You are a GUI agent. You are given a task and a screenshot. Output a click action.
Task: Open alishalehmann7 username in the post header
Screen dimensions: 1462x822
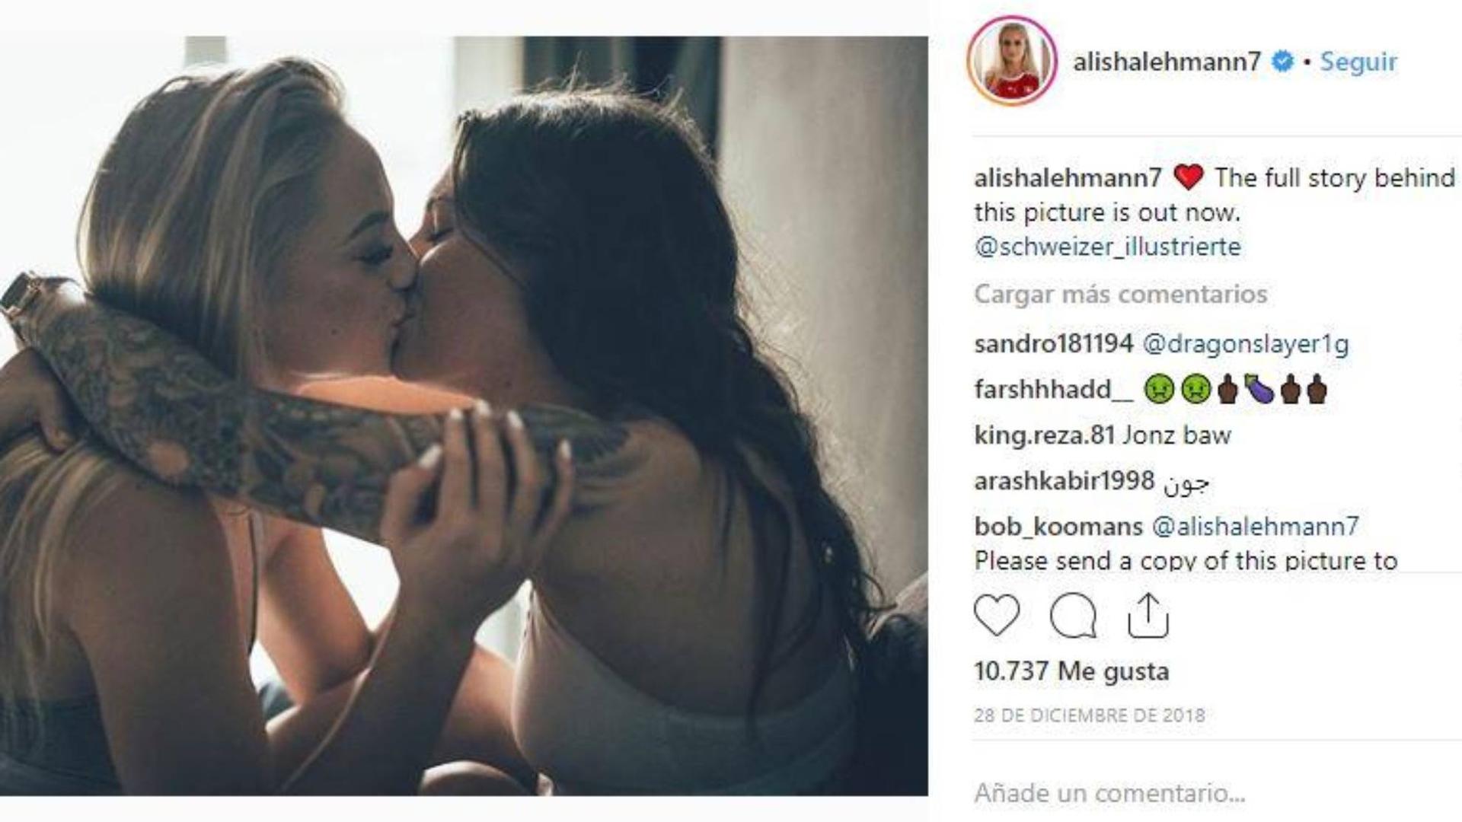(x=1167, y=61)
